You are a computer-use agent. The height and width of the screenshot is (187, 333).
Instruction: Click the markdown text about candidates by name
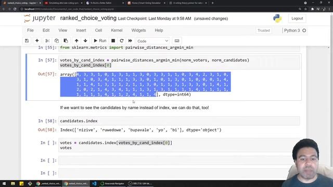[x=134, y=108]
